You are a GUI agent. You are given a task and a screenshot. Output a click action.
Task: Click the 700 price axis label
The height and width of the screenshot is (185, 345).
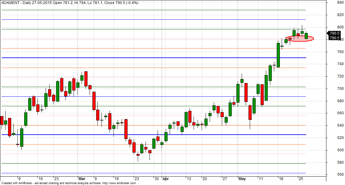click(x=340, y=89)
